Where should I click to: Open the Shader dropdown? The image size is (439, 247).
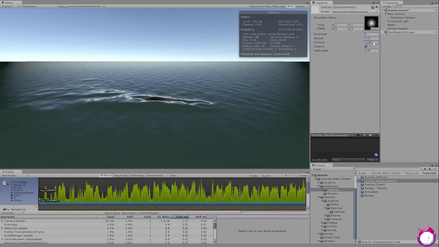click(x=355, y=12)
